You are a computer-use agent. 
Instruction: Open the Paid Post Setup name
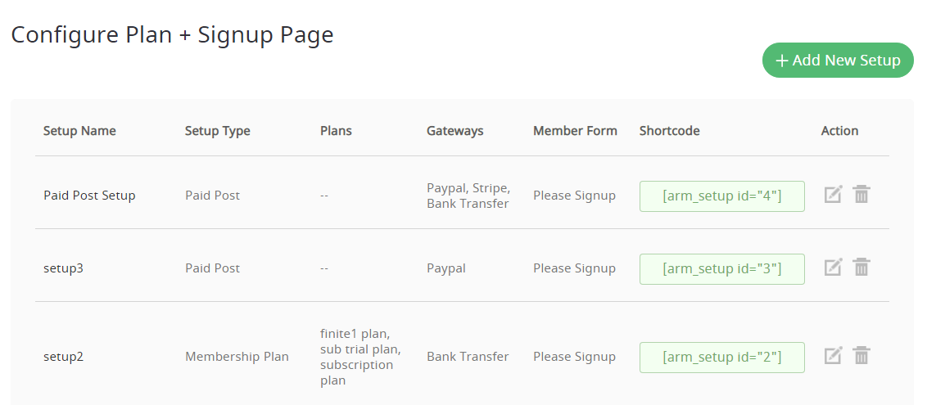(89, 196)
